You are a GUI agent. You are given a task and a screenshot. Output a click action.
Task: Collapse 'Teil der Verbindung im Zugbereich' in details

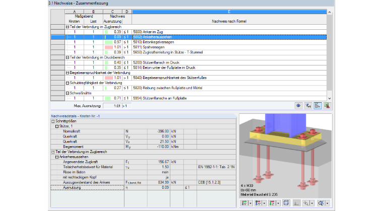53,152
